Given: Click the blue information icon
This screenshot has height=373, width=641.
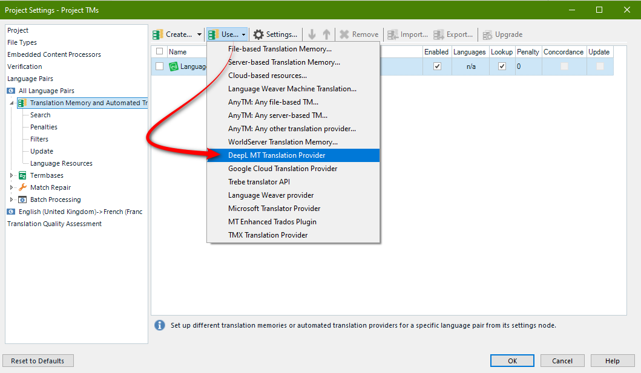Looking at the screenshot, I should coord(159,325).
